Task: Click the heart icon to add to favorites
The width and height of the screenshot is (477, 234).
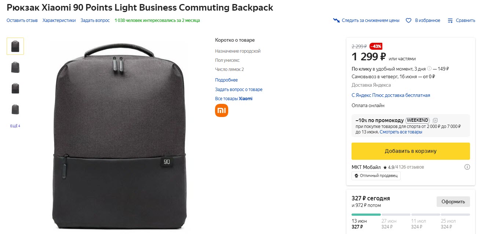Action: pos(408,20)
